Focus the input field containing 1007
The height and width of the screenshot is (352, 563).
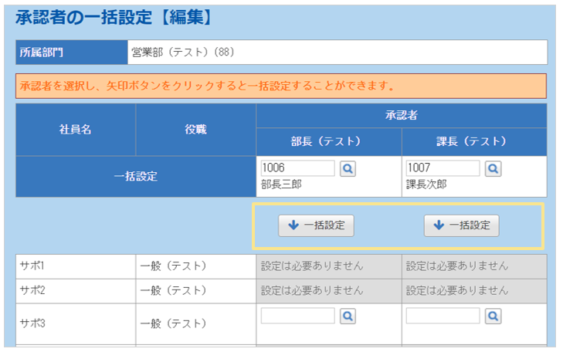443,168
